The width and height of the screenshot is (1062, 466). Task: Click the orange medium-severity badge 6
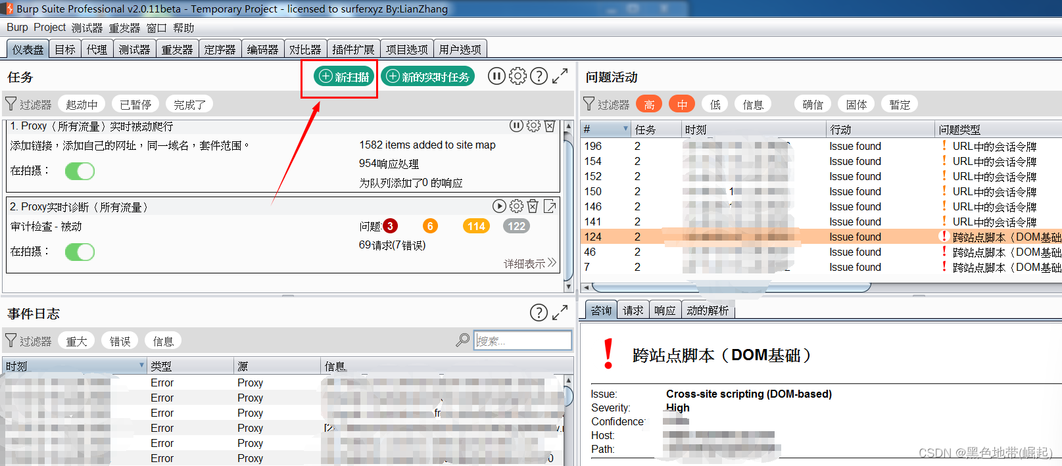pyautogui.click(x=430, y=226)
